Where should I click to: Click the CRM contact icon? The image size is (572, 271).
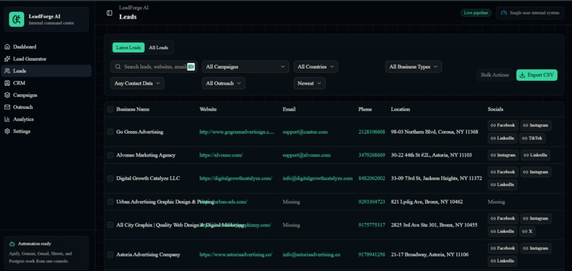click(7, 83)
